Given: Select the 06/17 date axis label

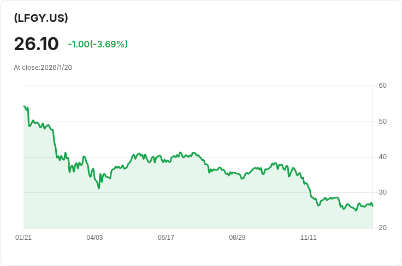Looking at the screenshot, I should click(166, 238).
